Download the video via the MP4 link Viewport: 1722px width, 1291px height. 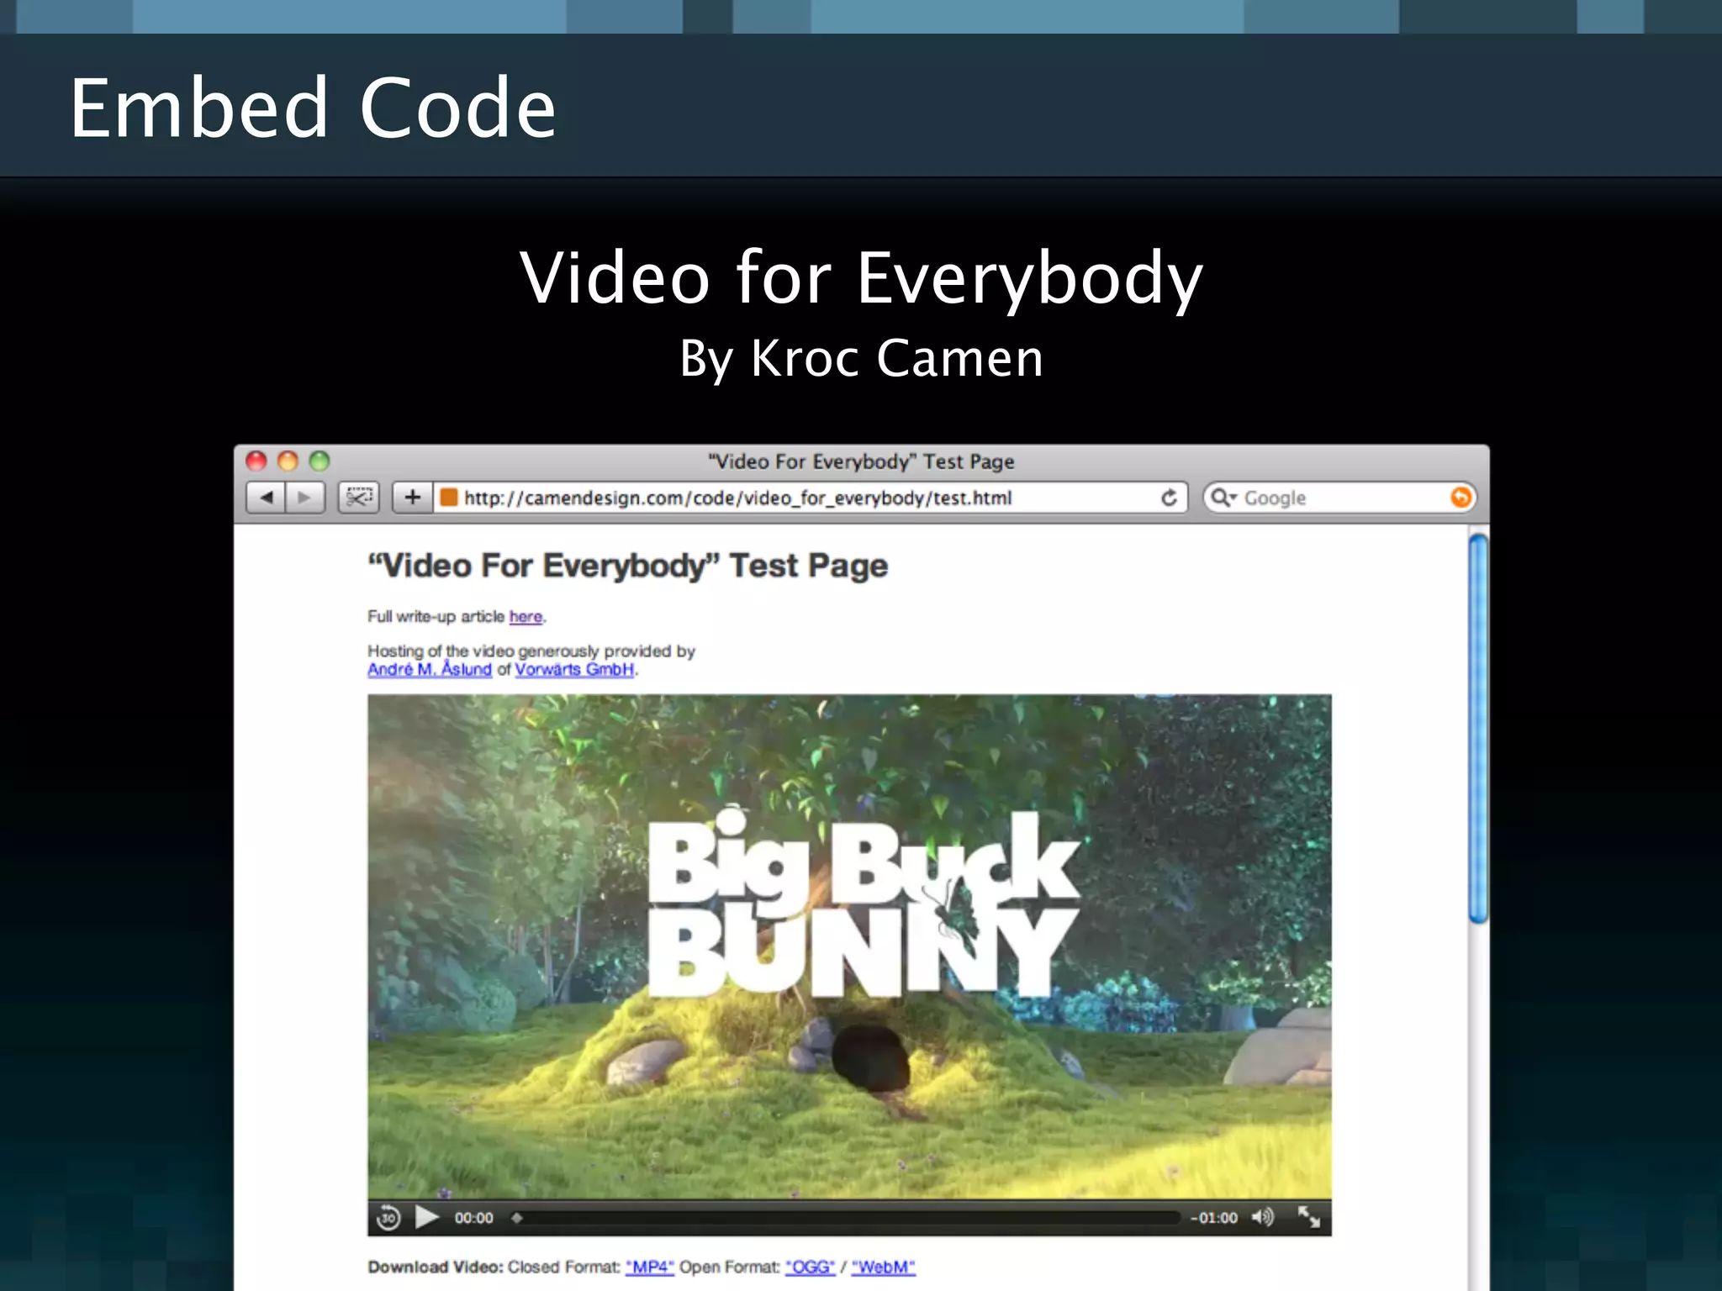tap(650, 1267)
